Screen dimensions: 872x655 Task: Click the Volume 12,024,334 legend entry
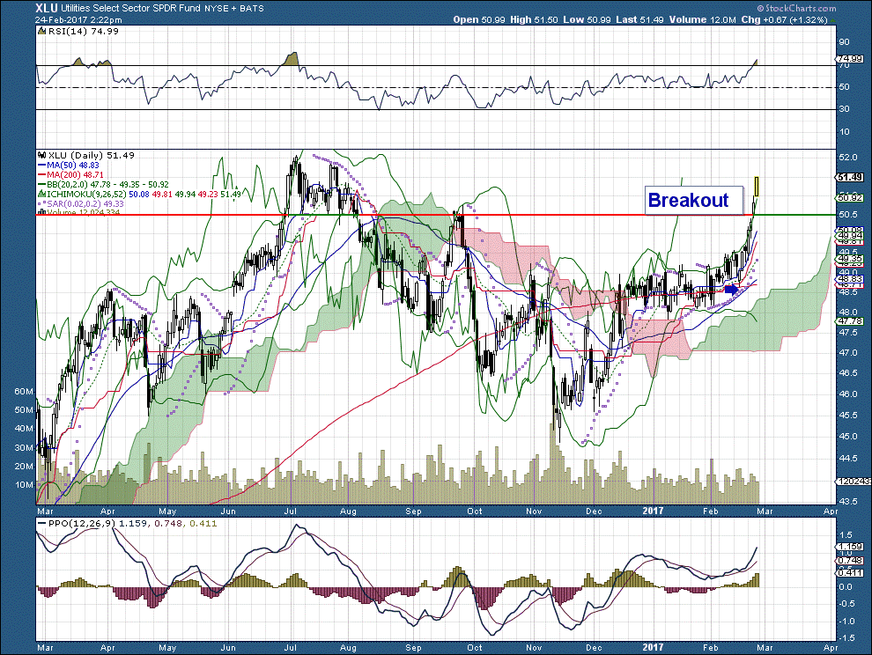(84, 212)
